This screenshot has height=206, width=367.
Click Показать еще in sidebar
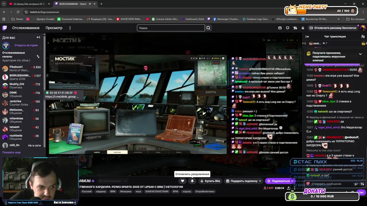point(11,152)
